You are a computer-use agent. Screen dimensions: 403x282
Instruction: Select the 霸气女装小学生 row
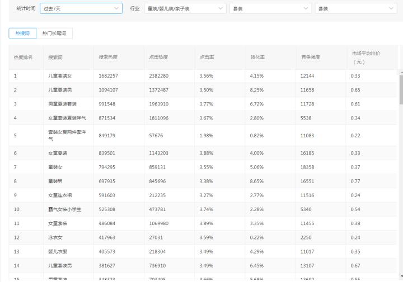(65, 209)
